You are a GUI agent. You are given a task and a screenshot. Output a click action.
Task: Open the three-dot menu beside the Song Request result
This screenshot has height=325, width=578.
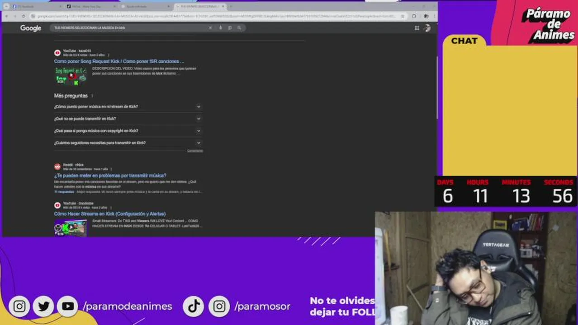(x=109, y=55)
